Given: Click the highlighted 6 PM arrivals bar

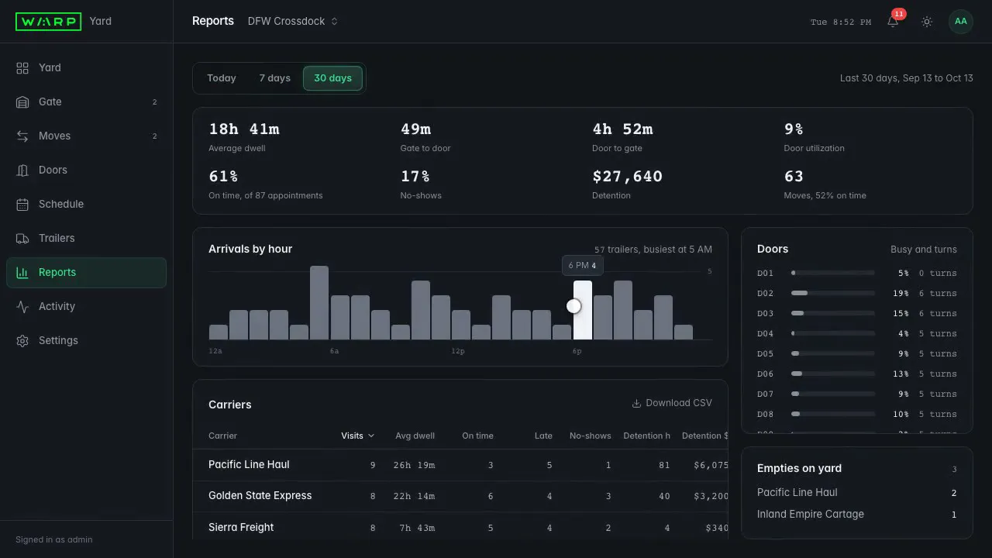Looking at the screenshot, I should (x=583, y=310).
